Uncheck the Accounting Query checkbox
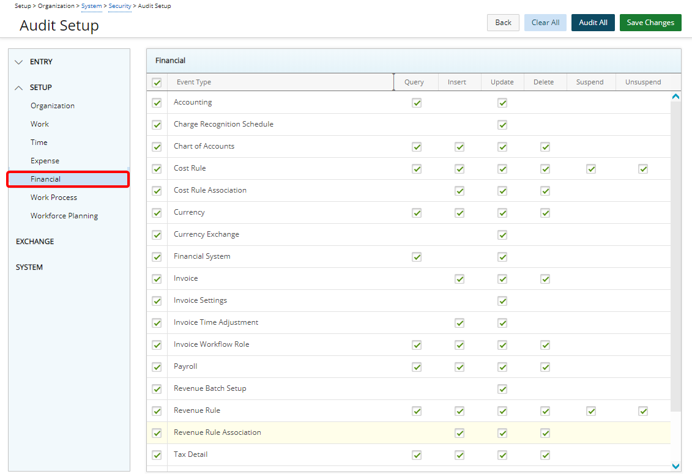 pyautogui.click(x=417, y=103)
